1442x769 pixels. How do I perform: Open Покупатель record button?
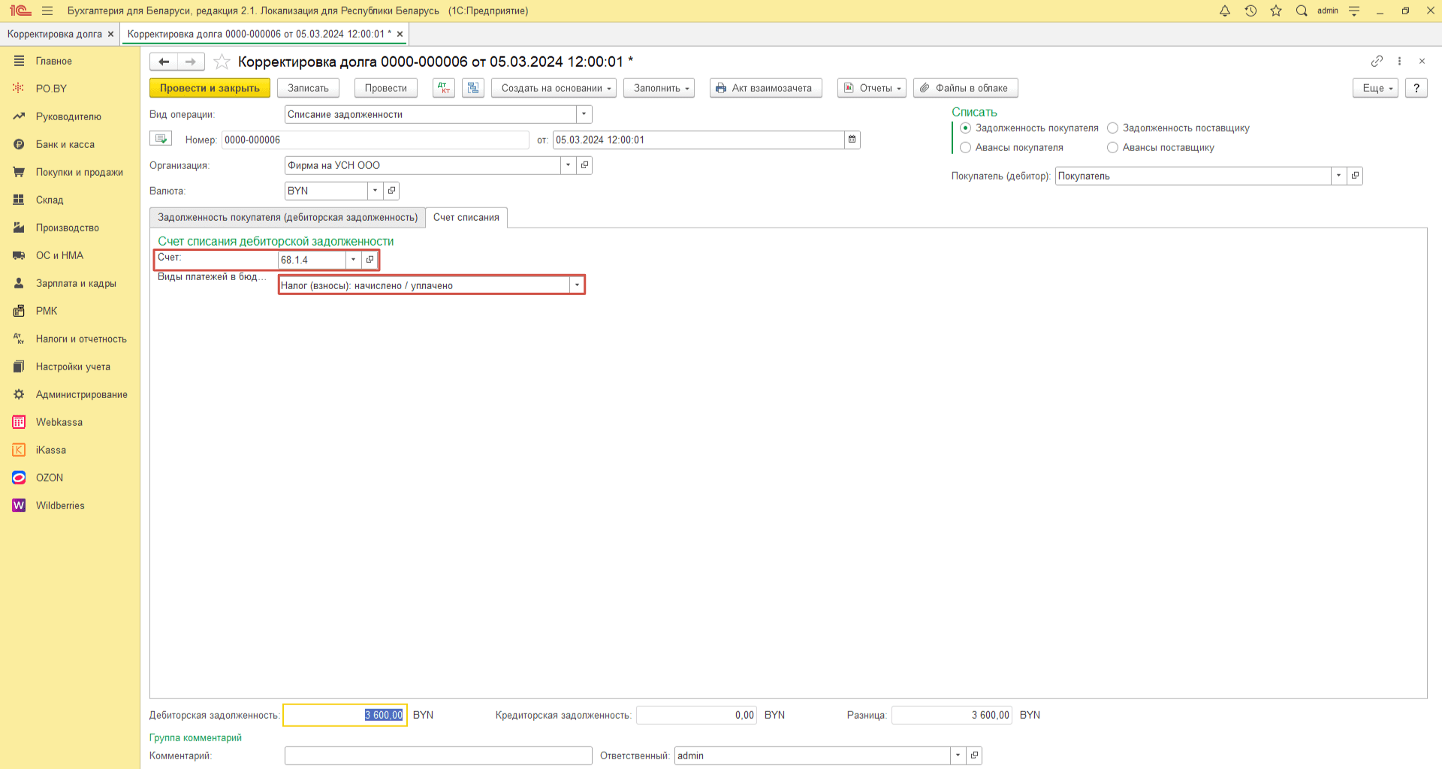point(1355,176)
